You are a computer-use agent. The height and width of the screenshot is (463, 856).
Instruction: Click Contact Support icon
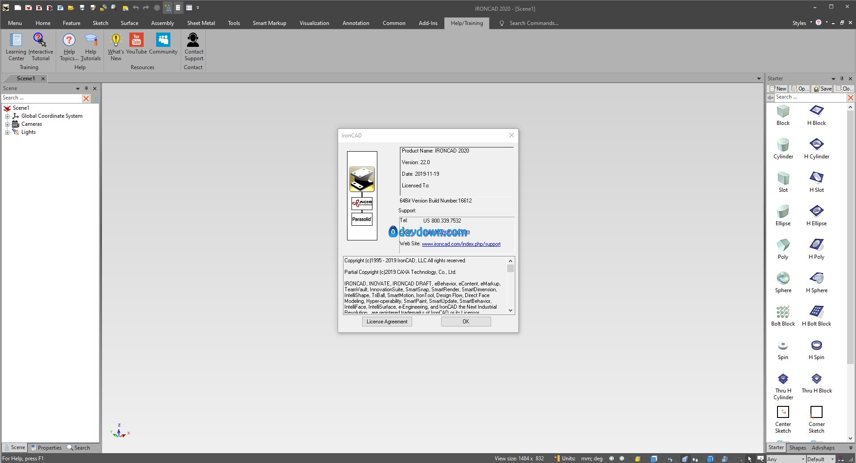click(x=194, y=46)
